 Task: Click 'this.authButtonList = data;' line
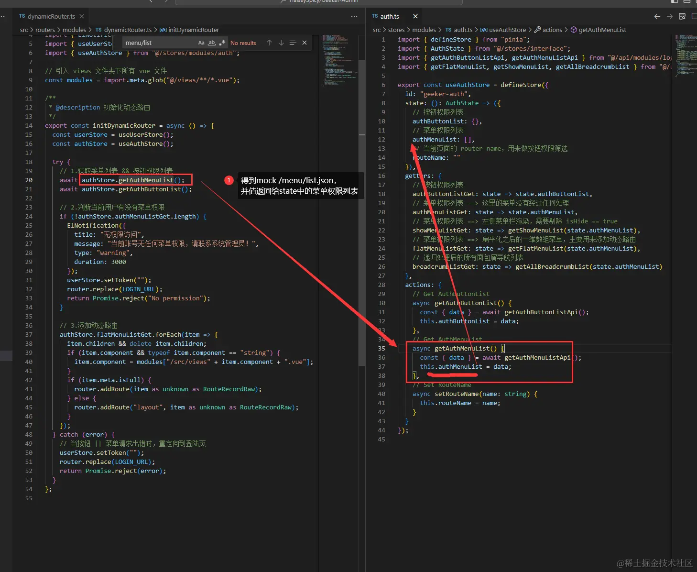tap(469, 321)
